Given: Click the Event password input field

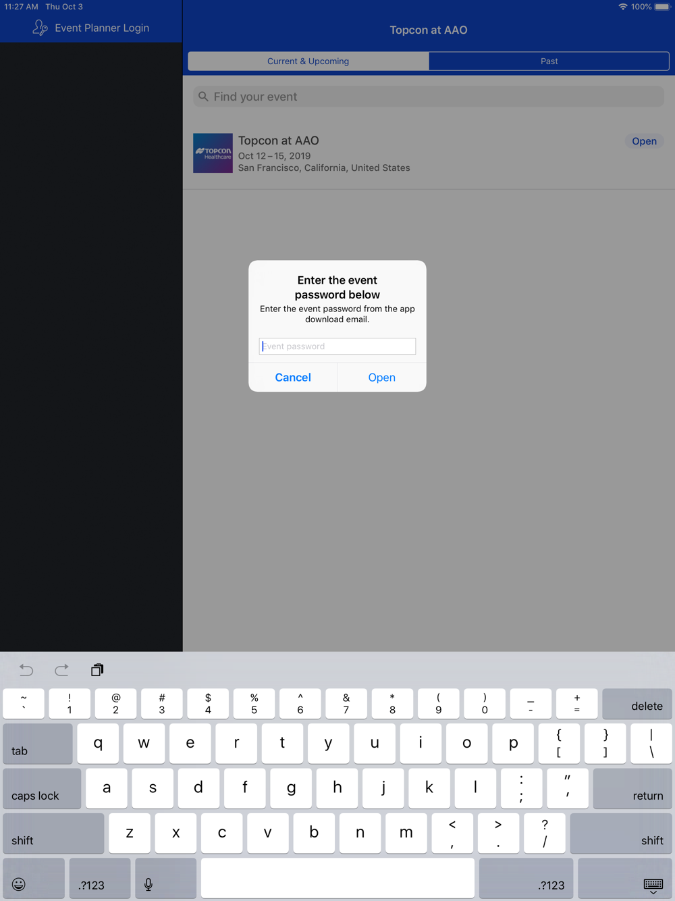Looking at the screenshot, I should (x=337, y=346).
